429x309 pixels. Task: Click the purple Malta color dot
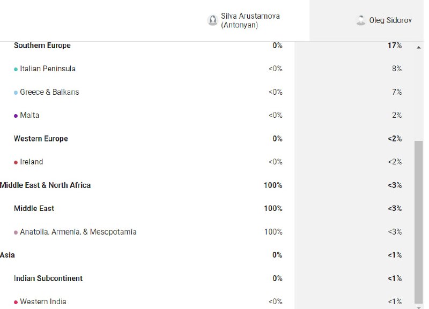16,116
